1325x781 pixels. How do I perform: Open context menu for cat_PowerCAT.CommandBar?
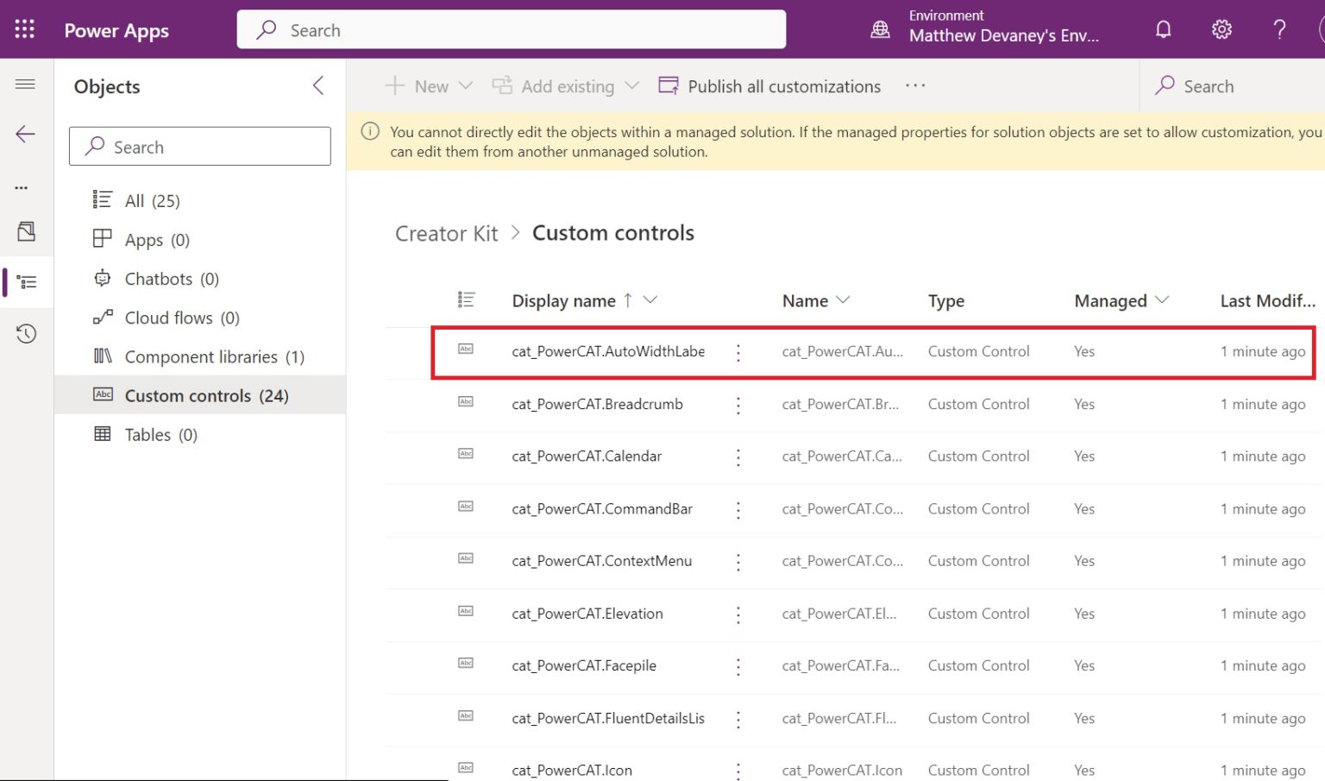coord(738,509)
